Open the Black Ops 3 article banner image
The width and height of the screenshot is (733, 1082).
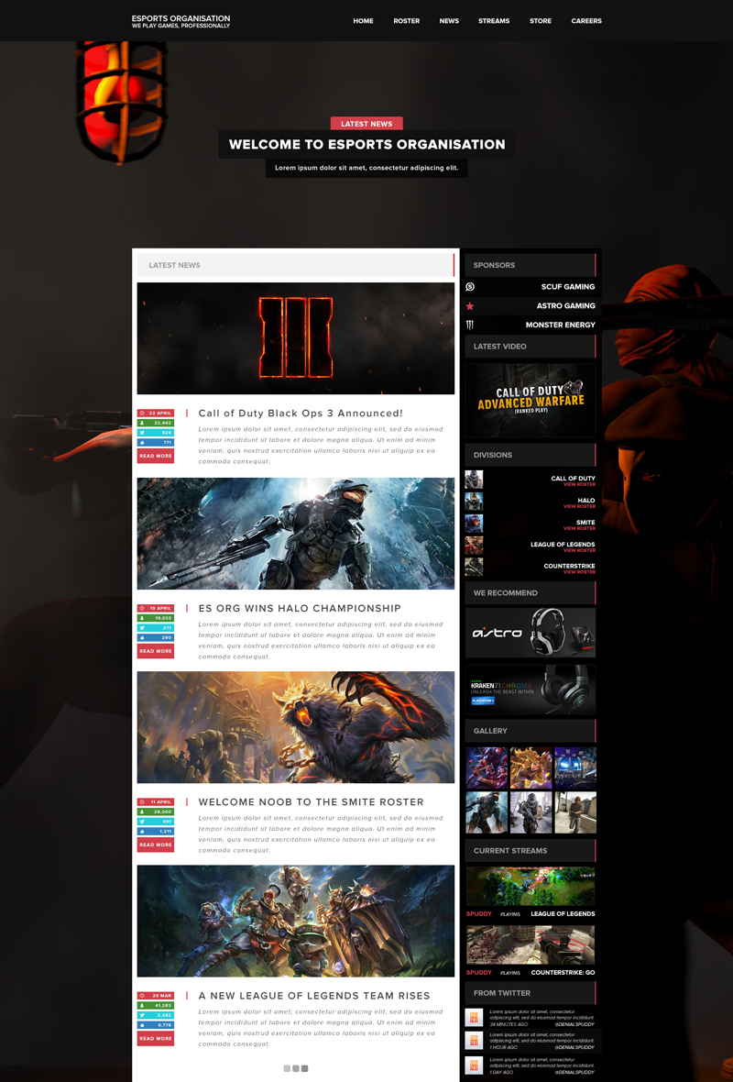point(296,338)
